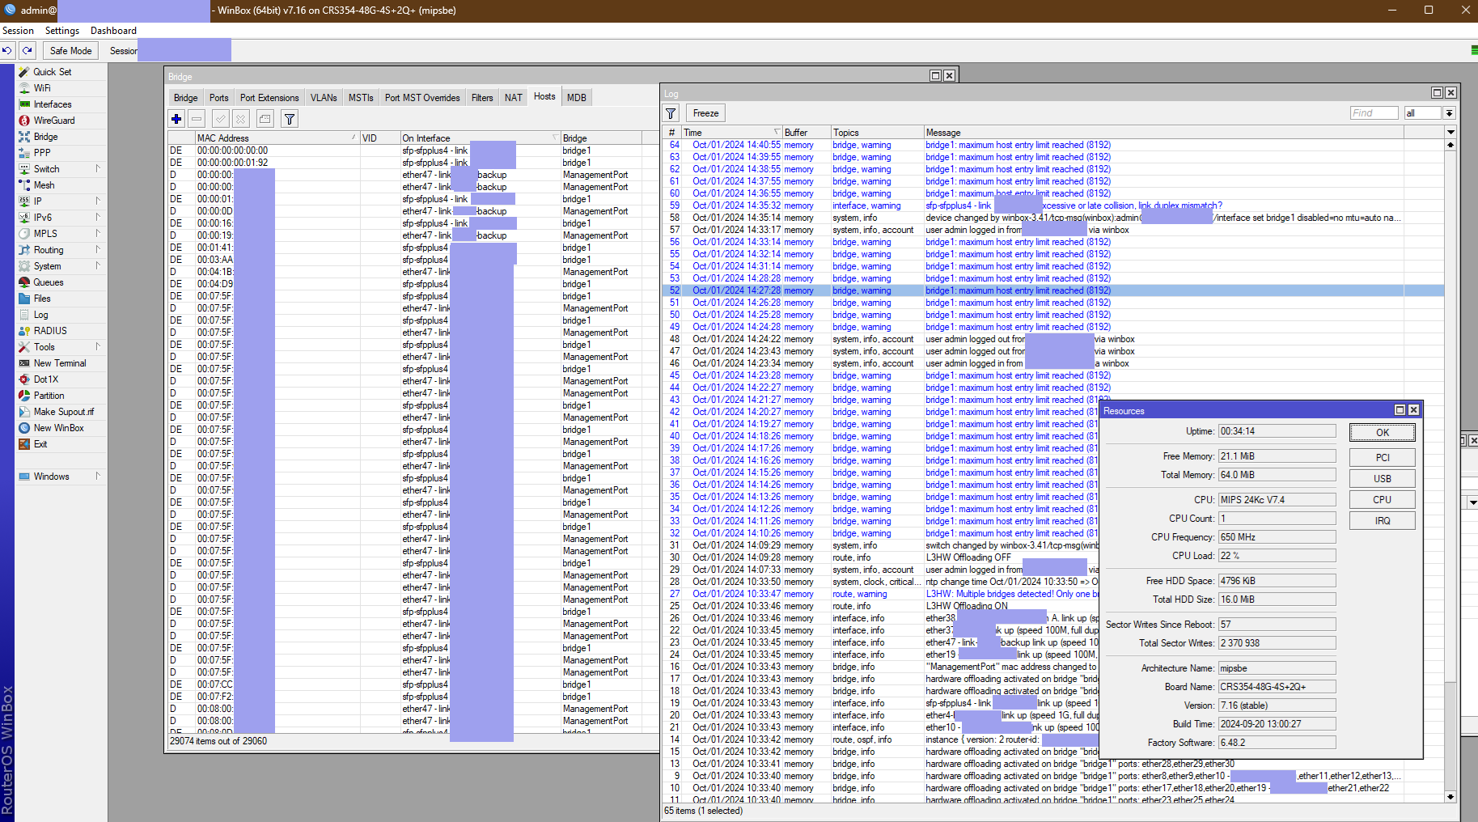Open CPU details in Resources window

[1382, 499]
